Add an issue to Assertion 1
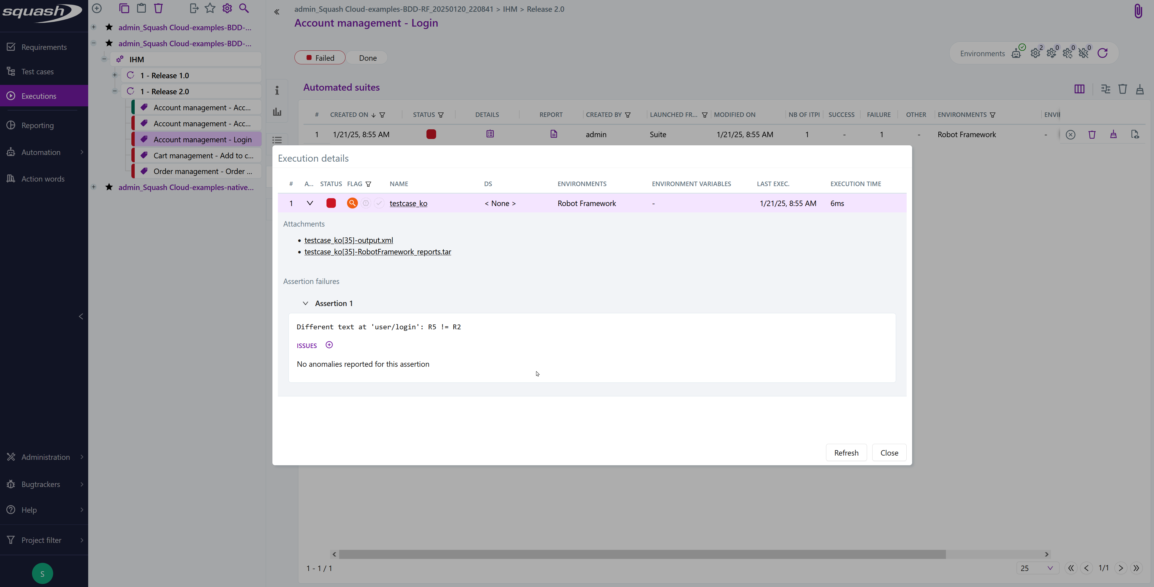The height and width of the screenshot is (587, 1154). click(329, 345)
